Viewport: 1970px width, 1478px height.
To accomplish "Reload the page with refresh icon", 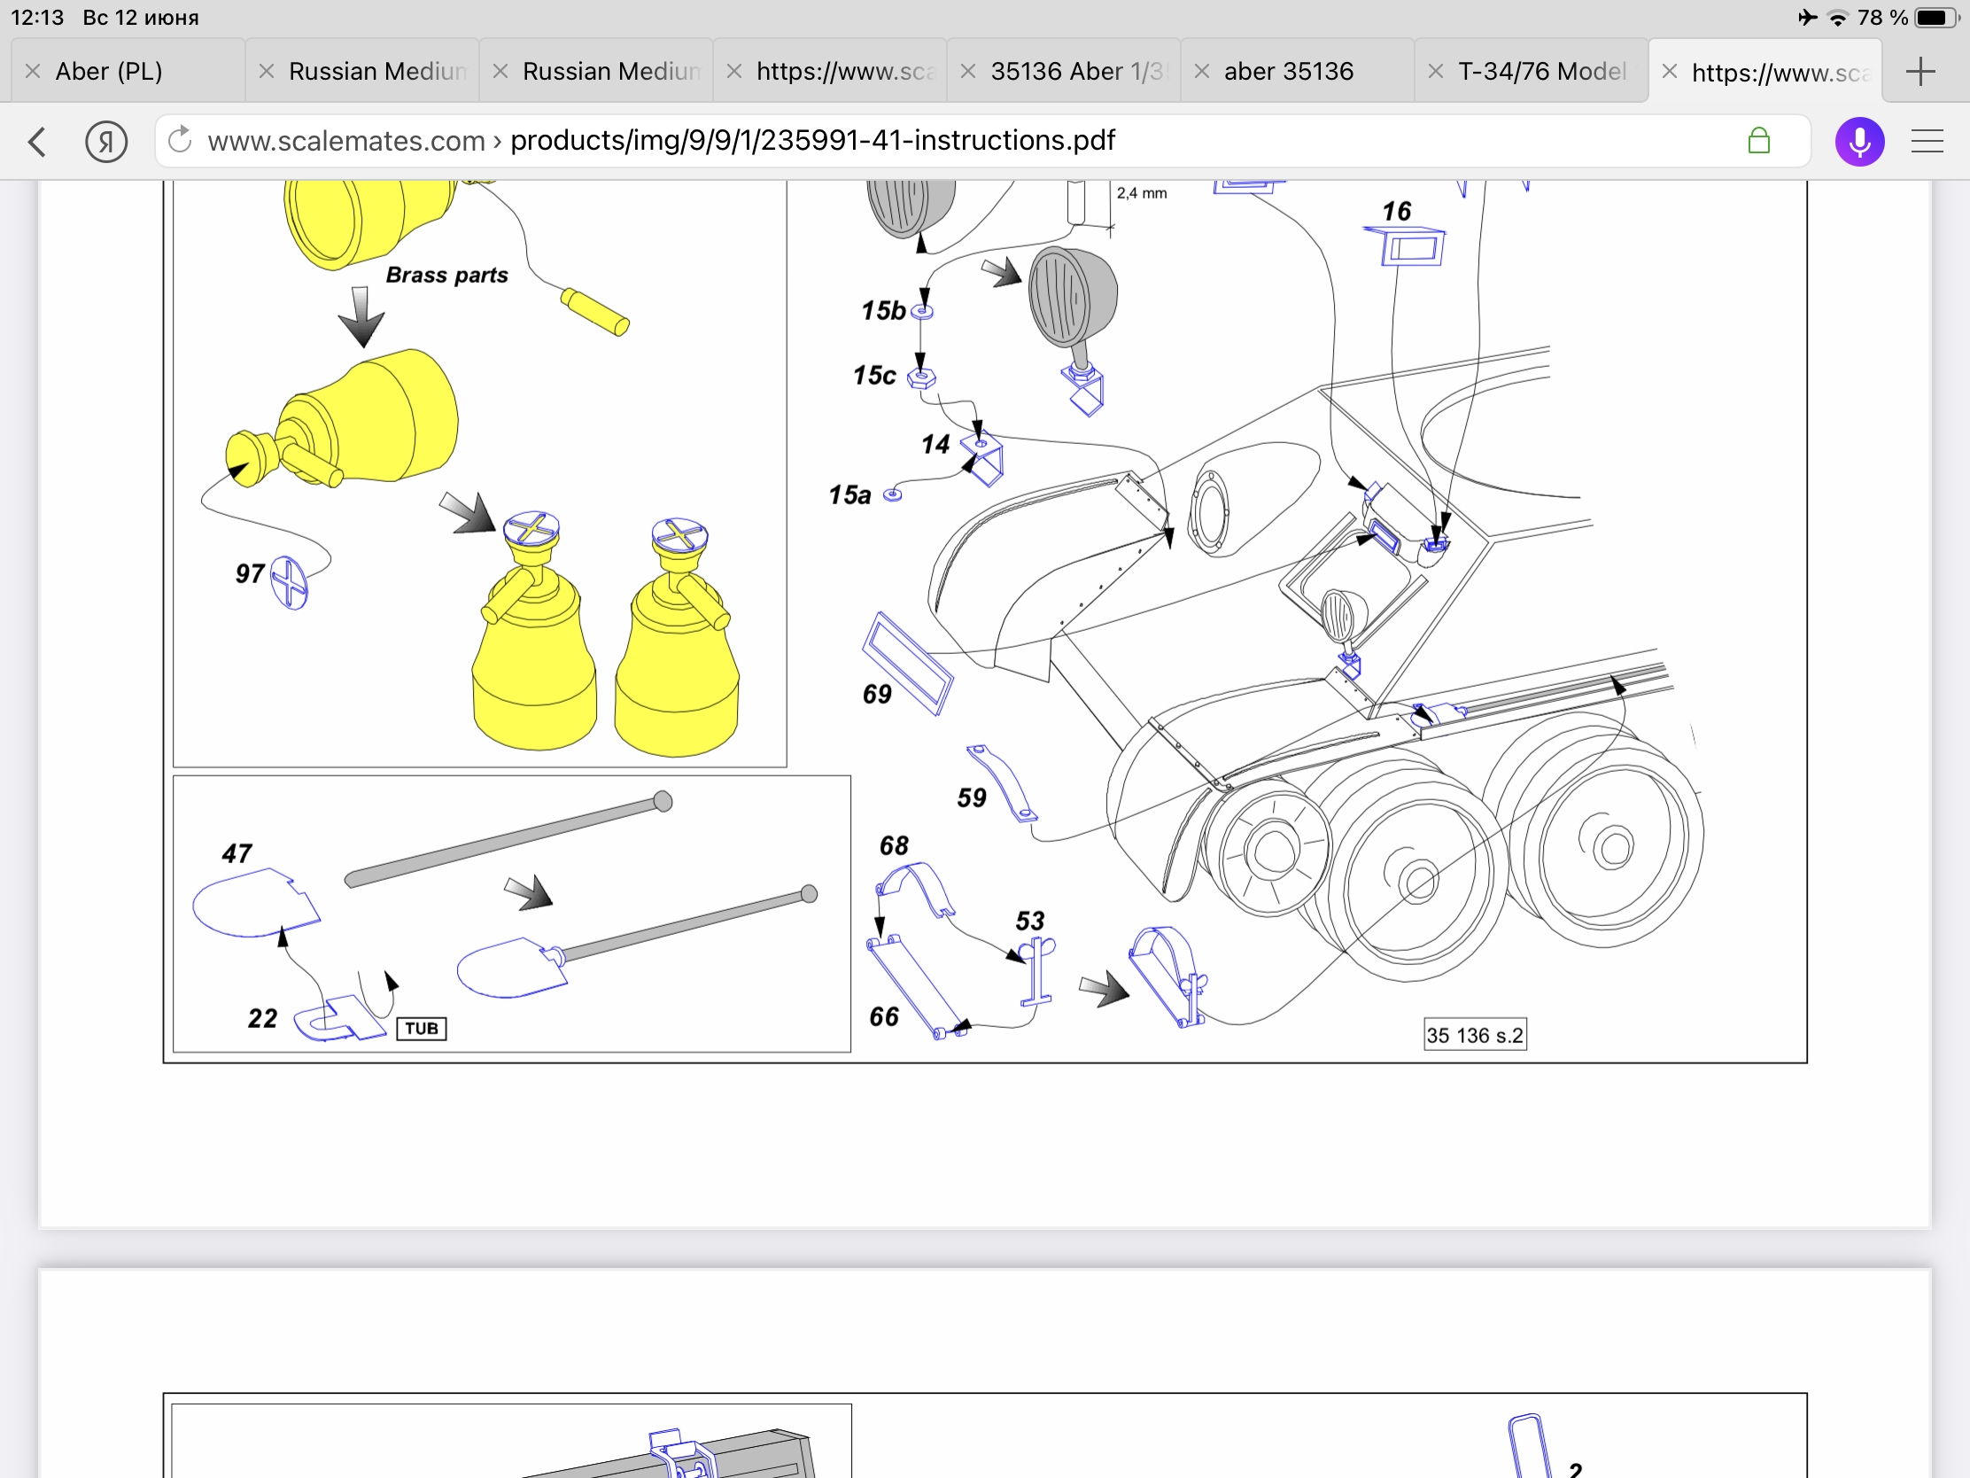I will [x=180, y=140].
